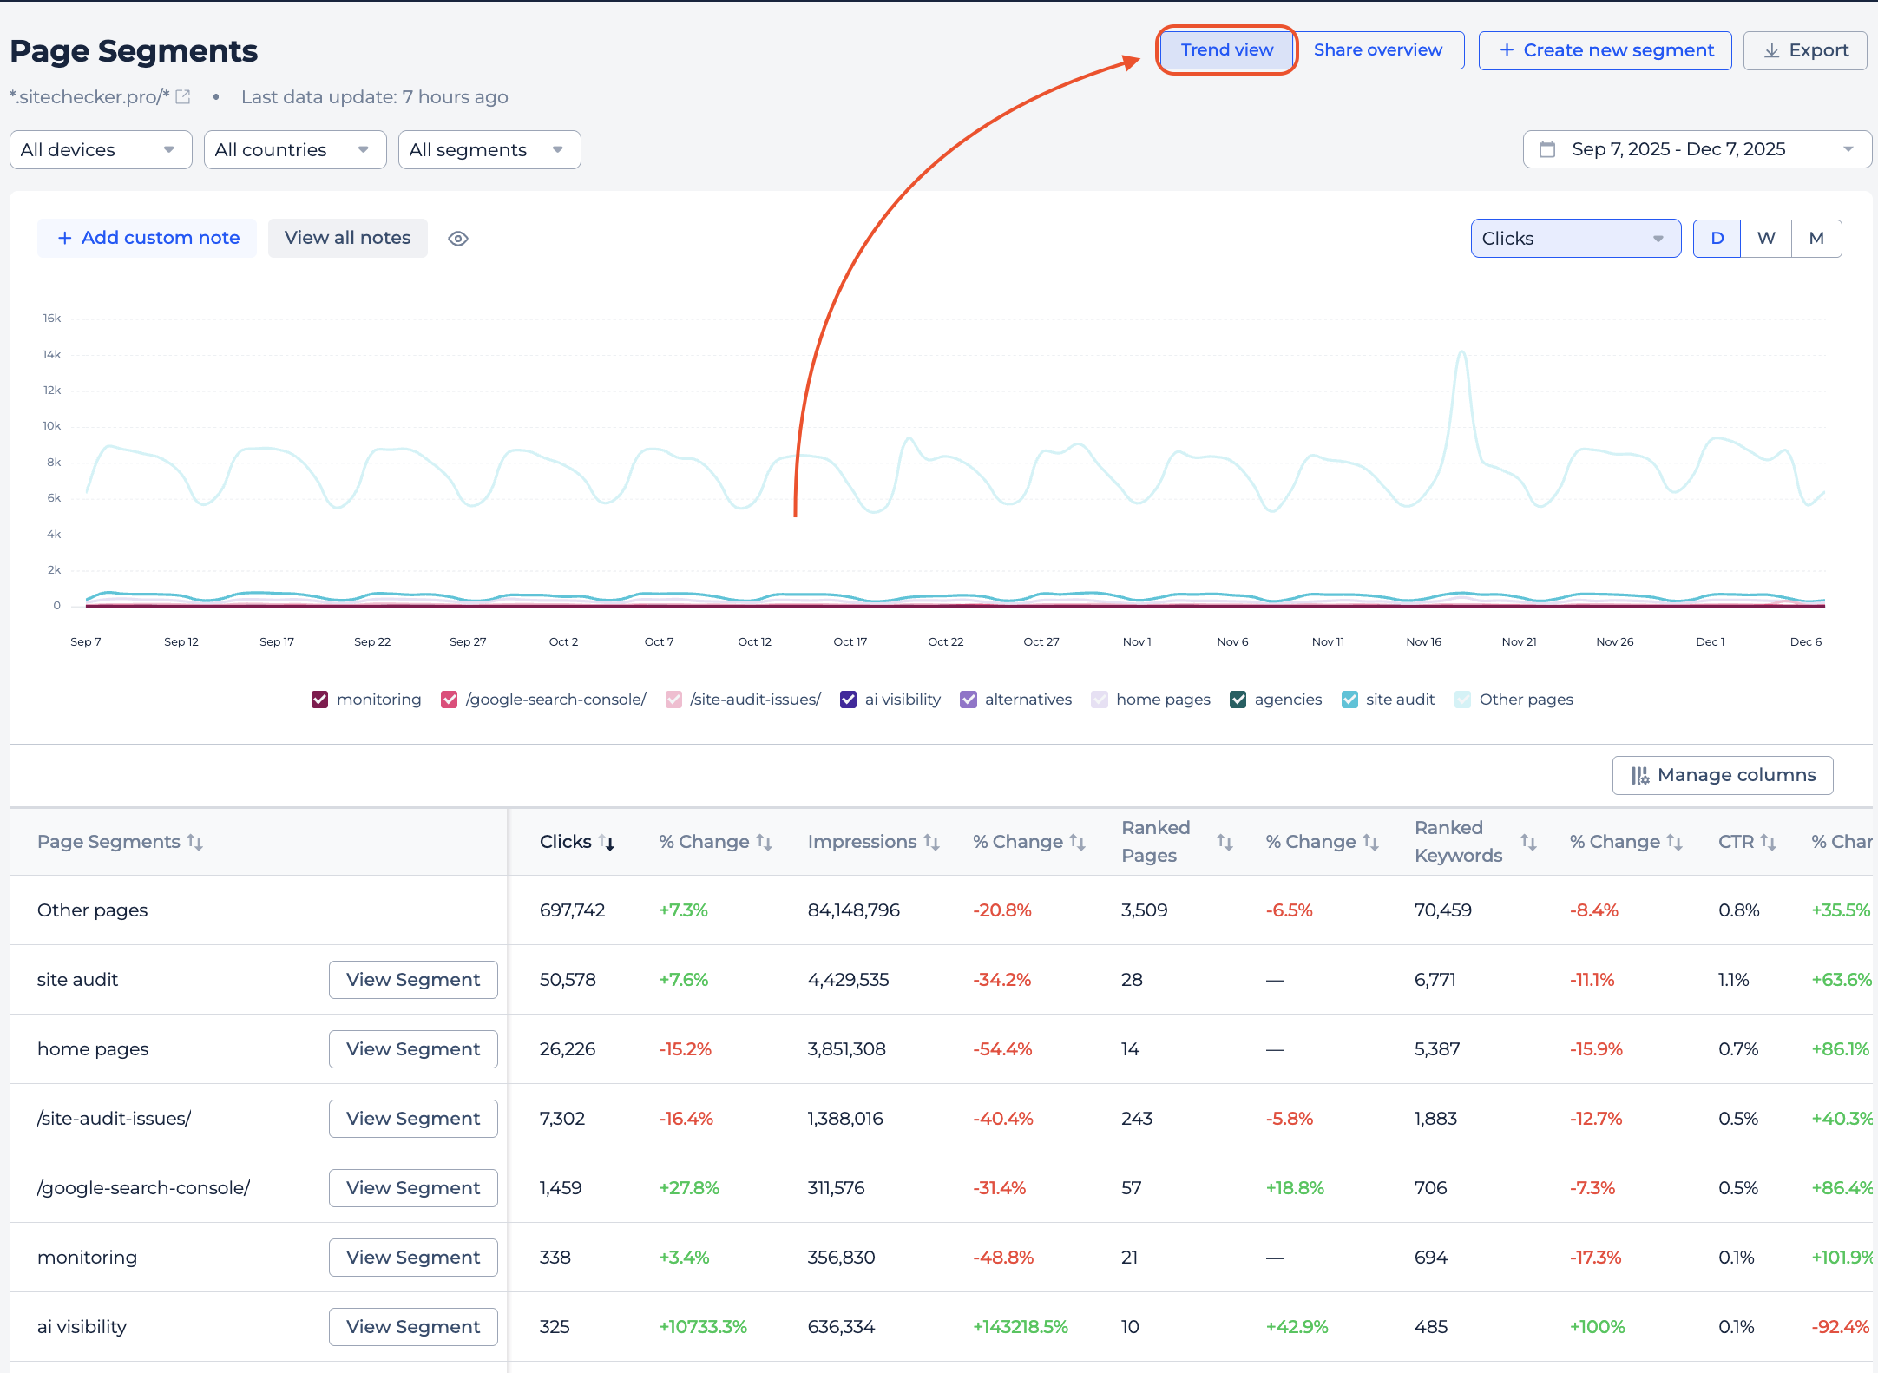
Task: Enable the home pages legend checkbox
Action: tap(1100, 700)
